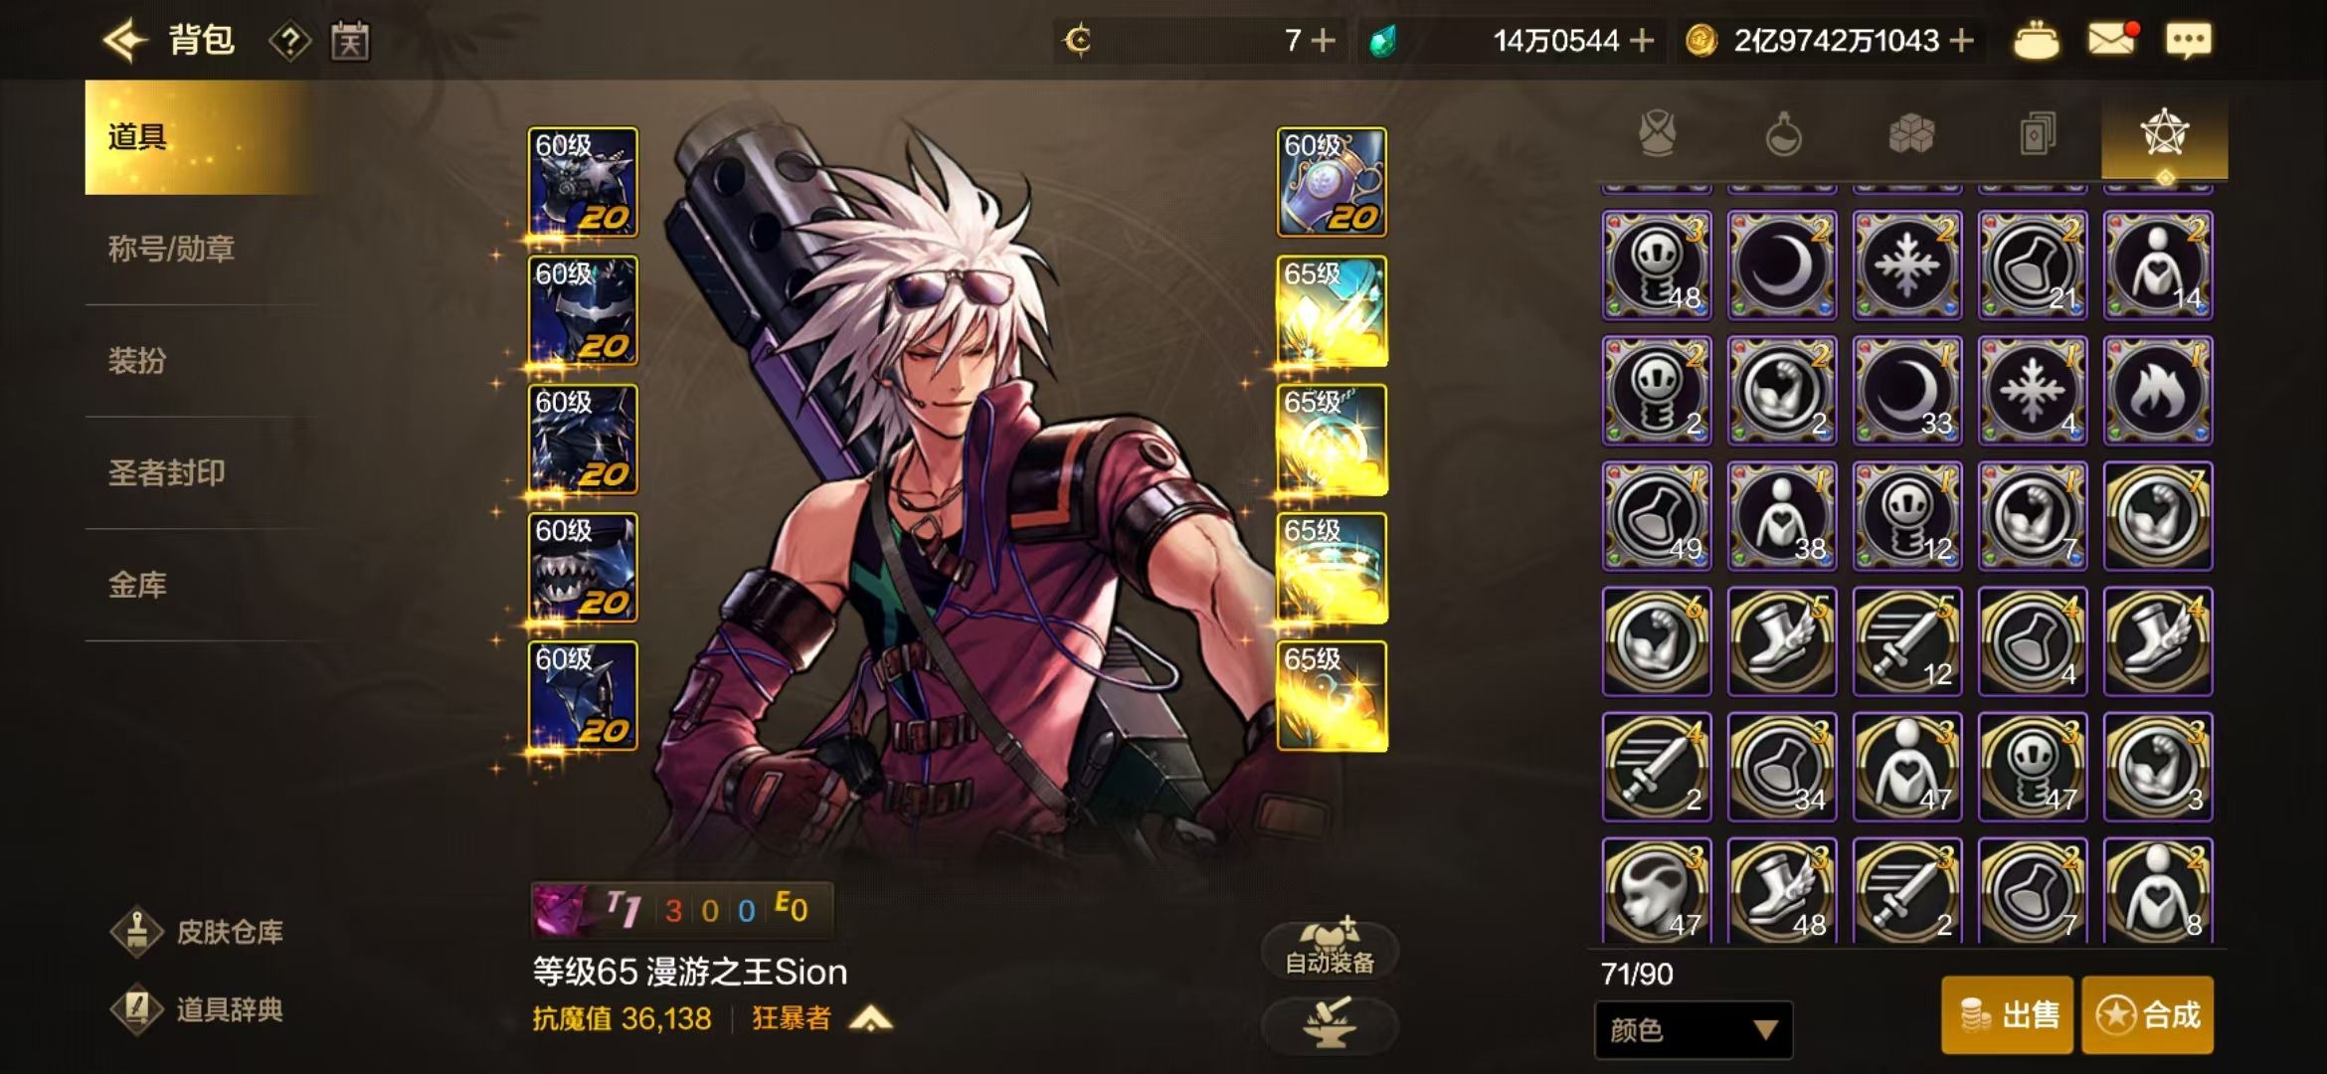Switch to the materials cubes tab

click(x=1910, y=134)
